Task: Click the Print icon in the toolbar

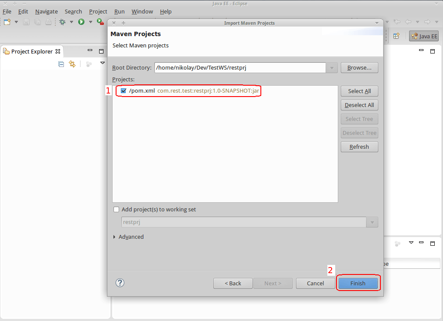Action: point(48,22)
